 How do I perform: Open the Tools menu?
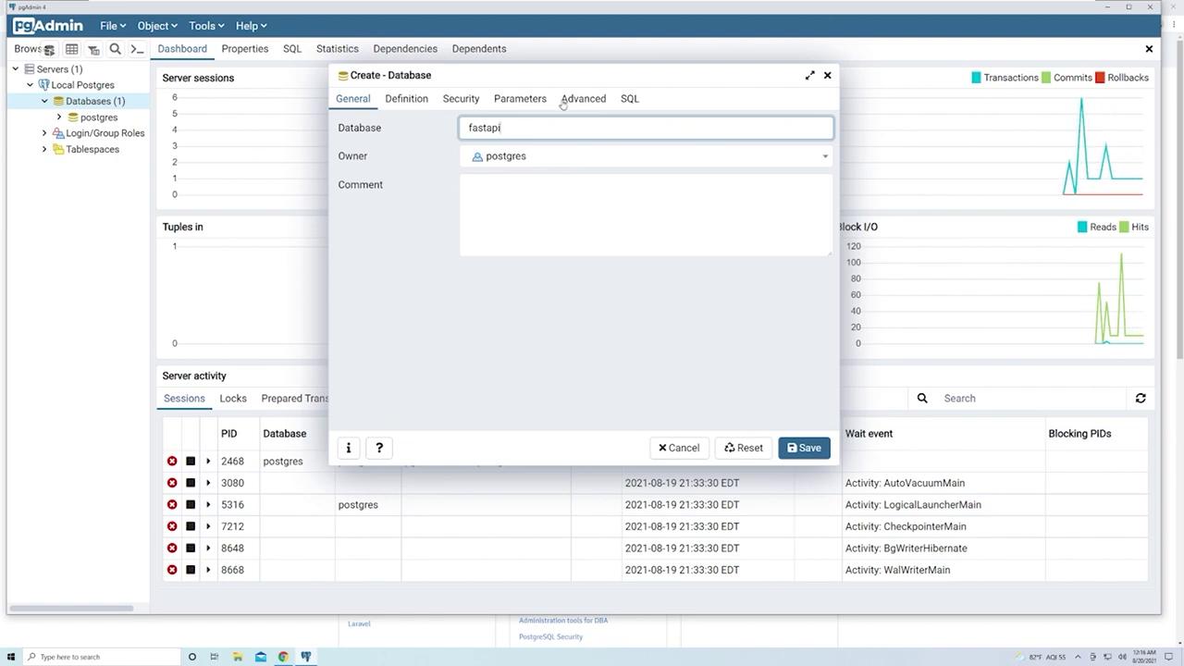[206, 26]
